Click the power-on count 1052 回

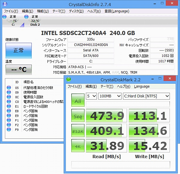[x=162, y=56]
